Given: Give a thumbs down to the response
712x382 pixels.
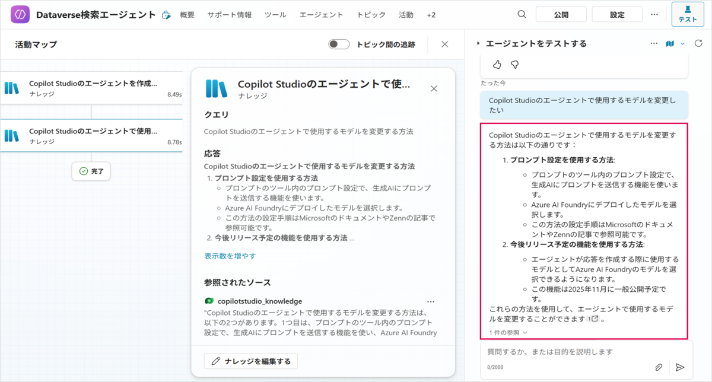Looking at the screenshot, I should 514,64.
